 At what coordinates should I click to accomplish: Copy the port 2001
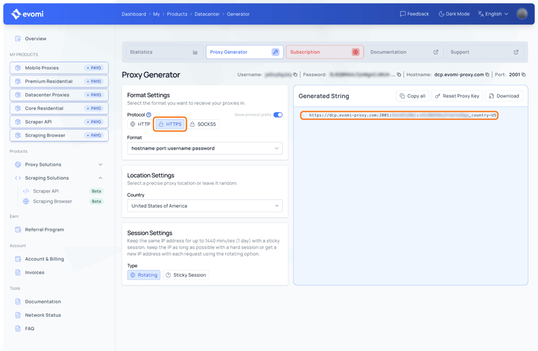coord(524,75)
